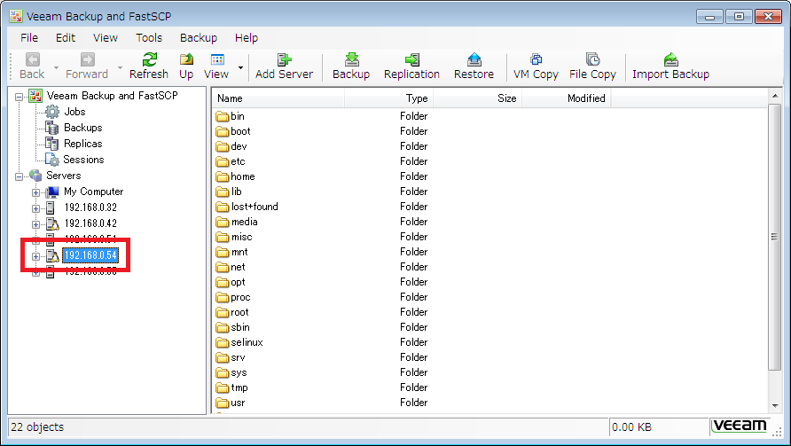Open the View layout toolbar icon
The height and width of the screenshot is (446, 791).
point(217,59)
